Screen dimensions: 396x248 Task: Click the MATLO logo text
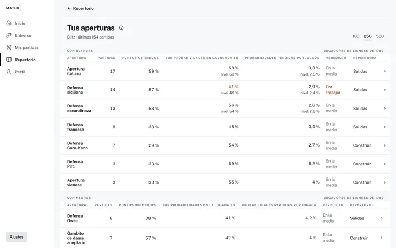pyautogui.click(x=13, y=8)
